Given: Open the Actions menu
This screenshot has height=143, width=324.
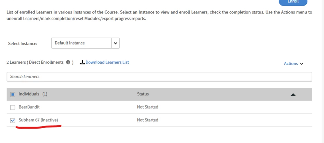Looking at the screenshot, I should [x=293, y=64].
